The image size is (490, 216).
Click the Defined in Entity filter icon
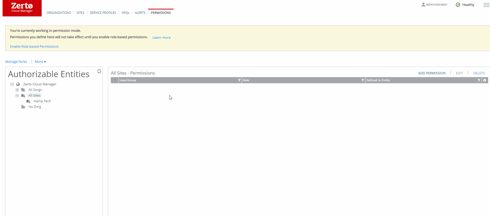coord(479,80)
